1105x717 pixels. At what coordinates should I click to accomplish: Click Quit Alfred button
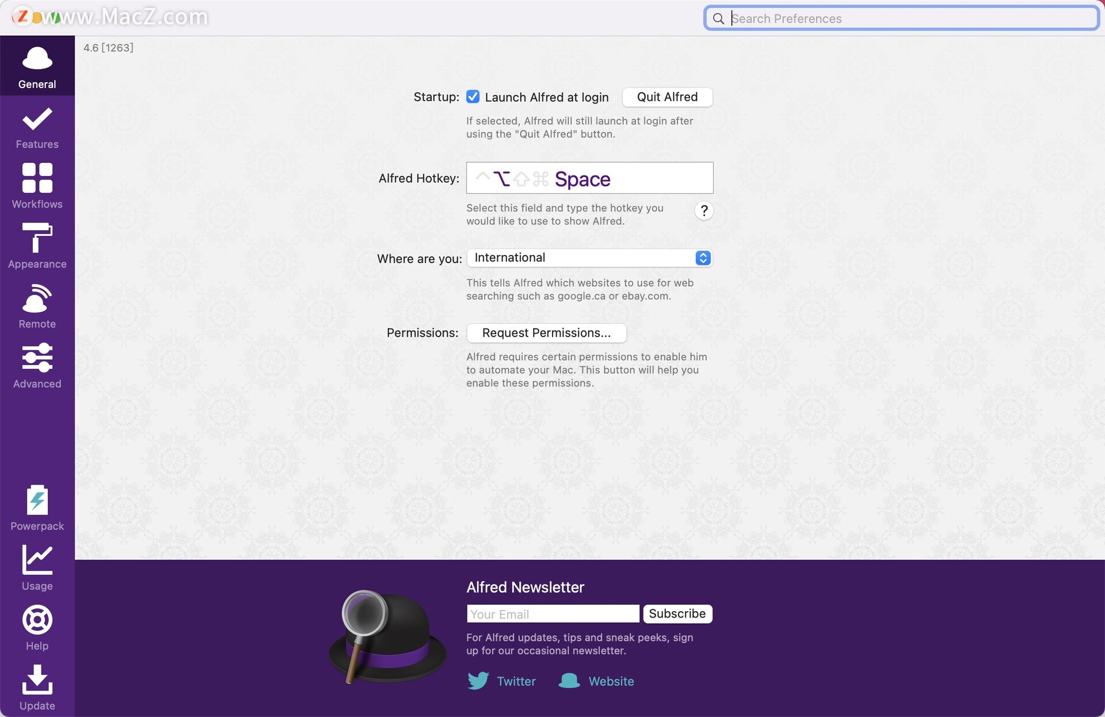(667, 97)
